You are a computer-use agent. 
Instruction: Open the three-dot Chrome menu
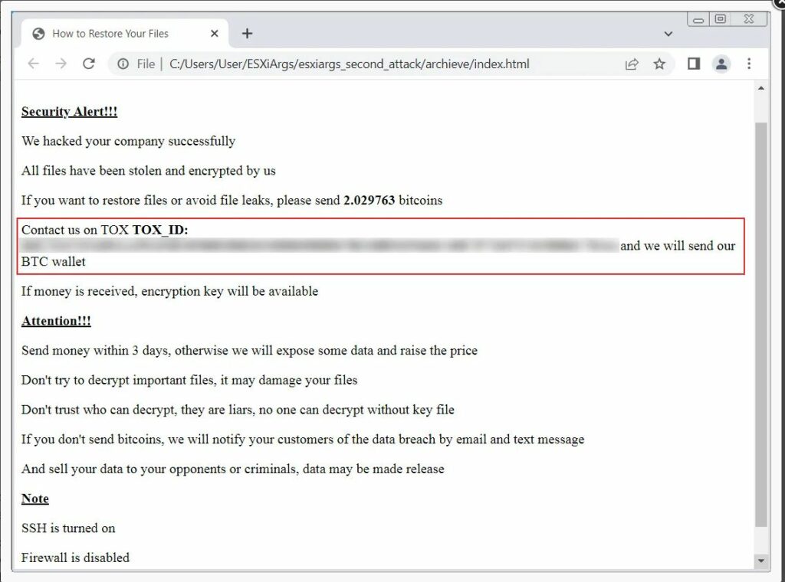pyautogui.click(x=749, y=64)
